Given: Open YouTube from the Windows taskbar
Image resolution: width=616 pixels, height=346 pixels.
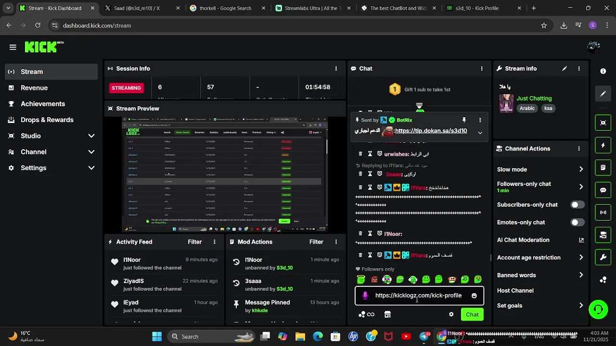Looking at the screenshot, I should pyautogui.click(x=406, y=337).
